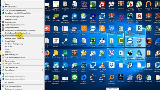Choose Open in the context menu
Viewport: 160px width, 90px height.
point(23,4)
